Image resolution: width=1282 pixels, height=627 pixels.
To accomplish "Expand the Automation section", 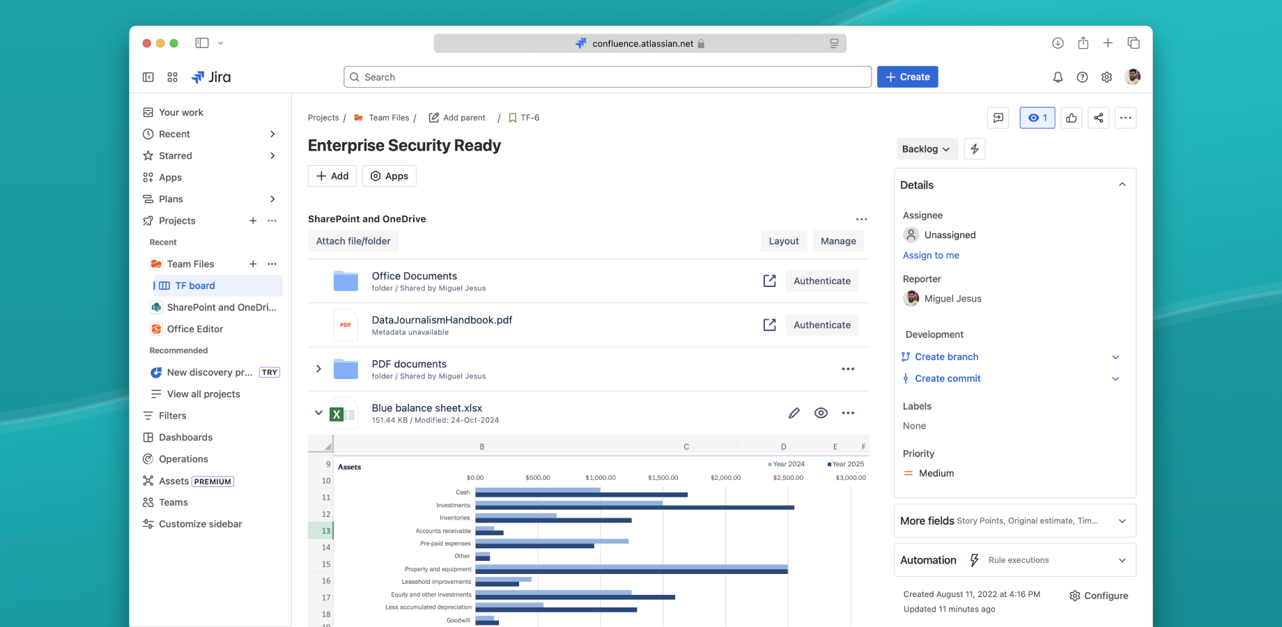I will (1122, 560).
